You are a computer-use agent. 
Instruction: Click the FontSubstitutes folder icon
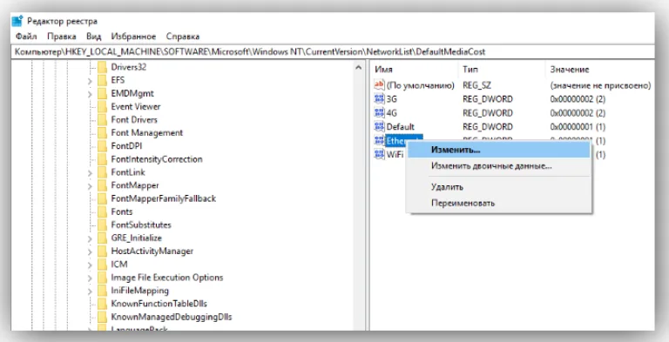point(102,225)
